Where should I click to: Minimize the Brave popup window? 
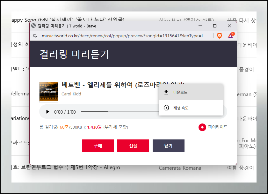200,26
